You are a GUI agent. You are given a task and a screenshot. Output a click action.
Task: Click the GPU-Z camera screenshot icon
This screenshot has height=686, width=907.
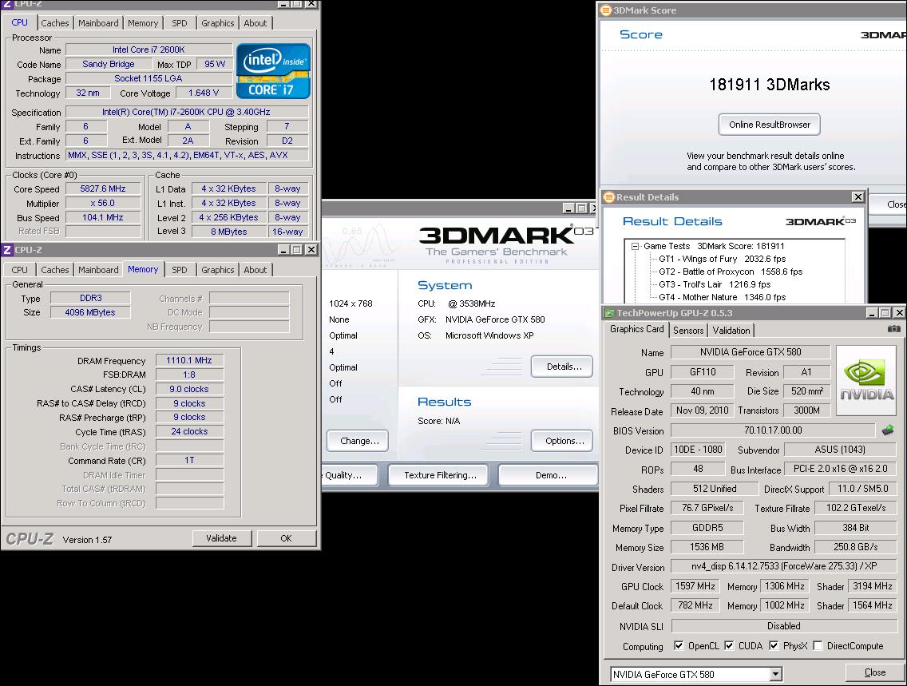893,328
